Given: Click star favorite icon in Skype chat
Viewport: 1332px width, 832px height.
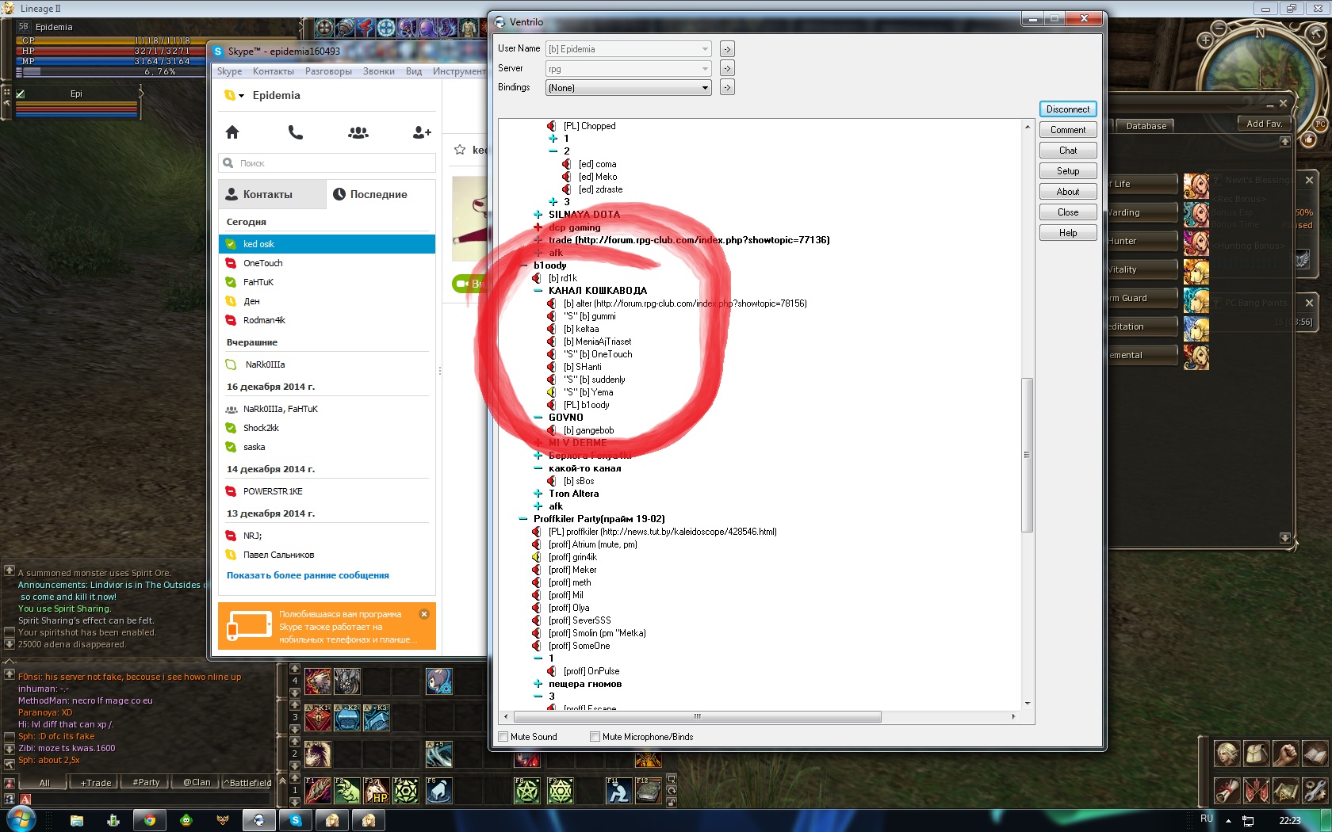Looking at the screenshot, I should (x=460, y=150).
